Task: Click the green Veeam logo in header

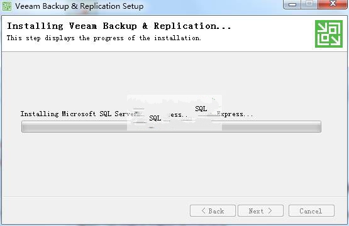Action: pyautogui.click(x=329, y=34)
